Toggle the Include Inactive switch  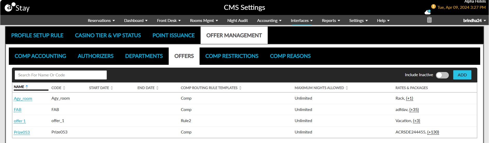[x=442, y=75]
